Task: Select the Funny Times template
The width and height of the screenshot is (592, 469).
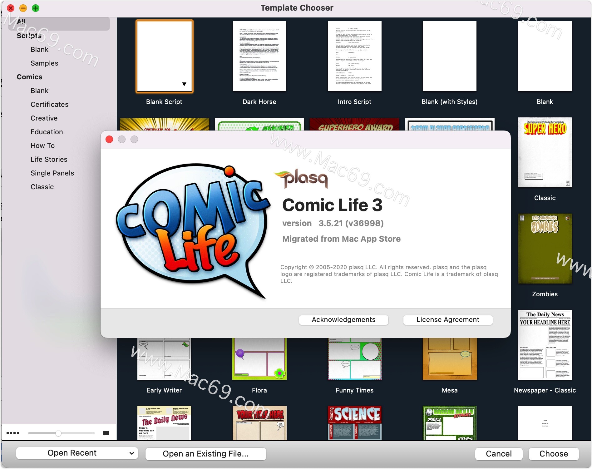Action: coord(355,359)
